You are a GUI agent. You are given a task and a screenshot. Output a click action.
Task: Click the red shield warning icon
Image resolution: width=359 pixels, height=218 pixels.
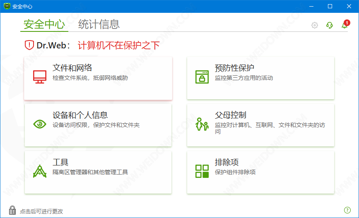[29, 45]
